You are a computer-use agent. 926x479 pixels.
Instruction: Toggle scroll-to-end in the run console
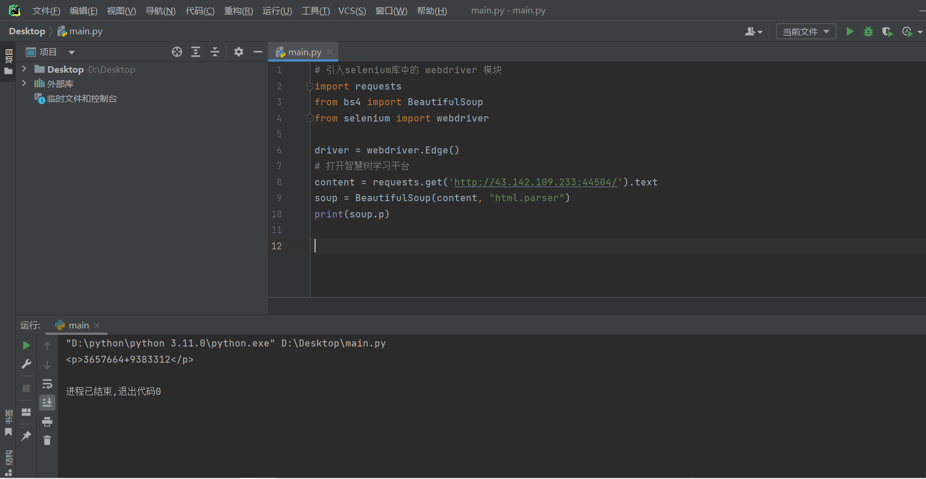(47, 402)
